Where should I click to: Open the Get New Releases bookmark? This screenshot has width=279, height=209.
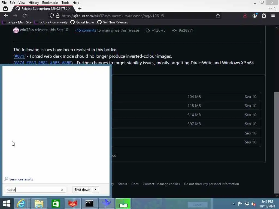[113, 22]
